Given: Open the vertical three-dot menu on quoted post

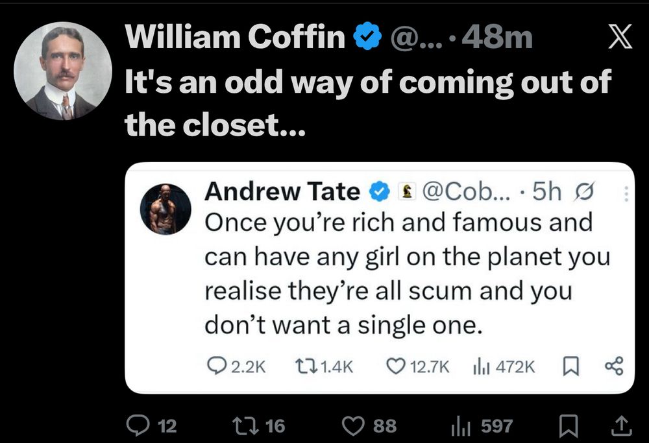Looking at the screenshot, I should [x=625, y=193].
